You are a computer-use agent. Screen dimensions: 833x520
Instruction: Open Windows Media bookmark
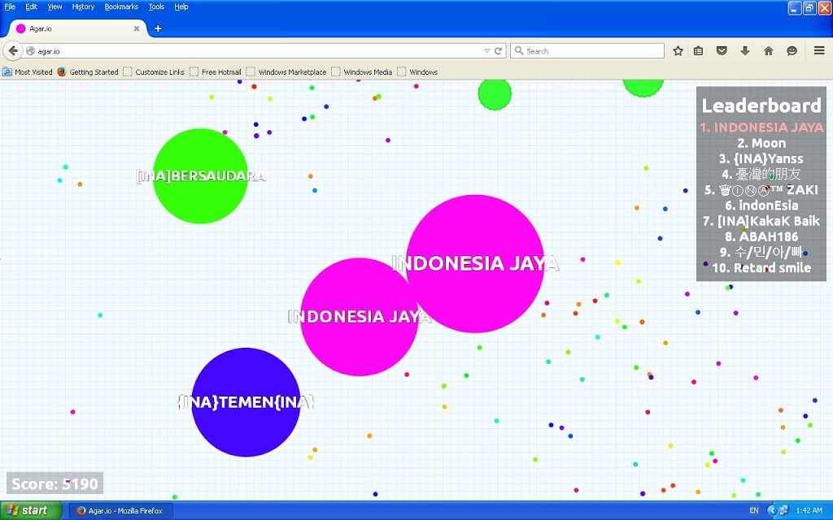coord(362,71)
